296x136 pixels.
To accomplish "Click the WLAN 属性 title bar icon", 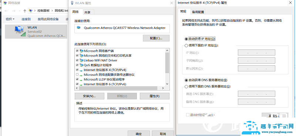I will [72, 3].
